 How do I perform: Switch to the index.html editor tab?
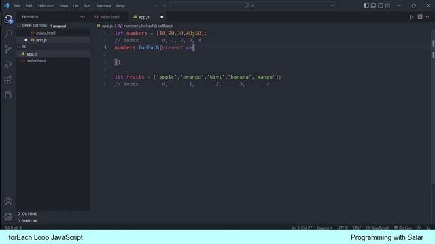coord(109,17)
